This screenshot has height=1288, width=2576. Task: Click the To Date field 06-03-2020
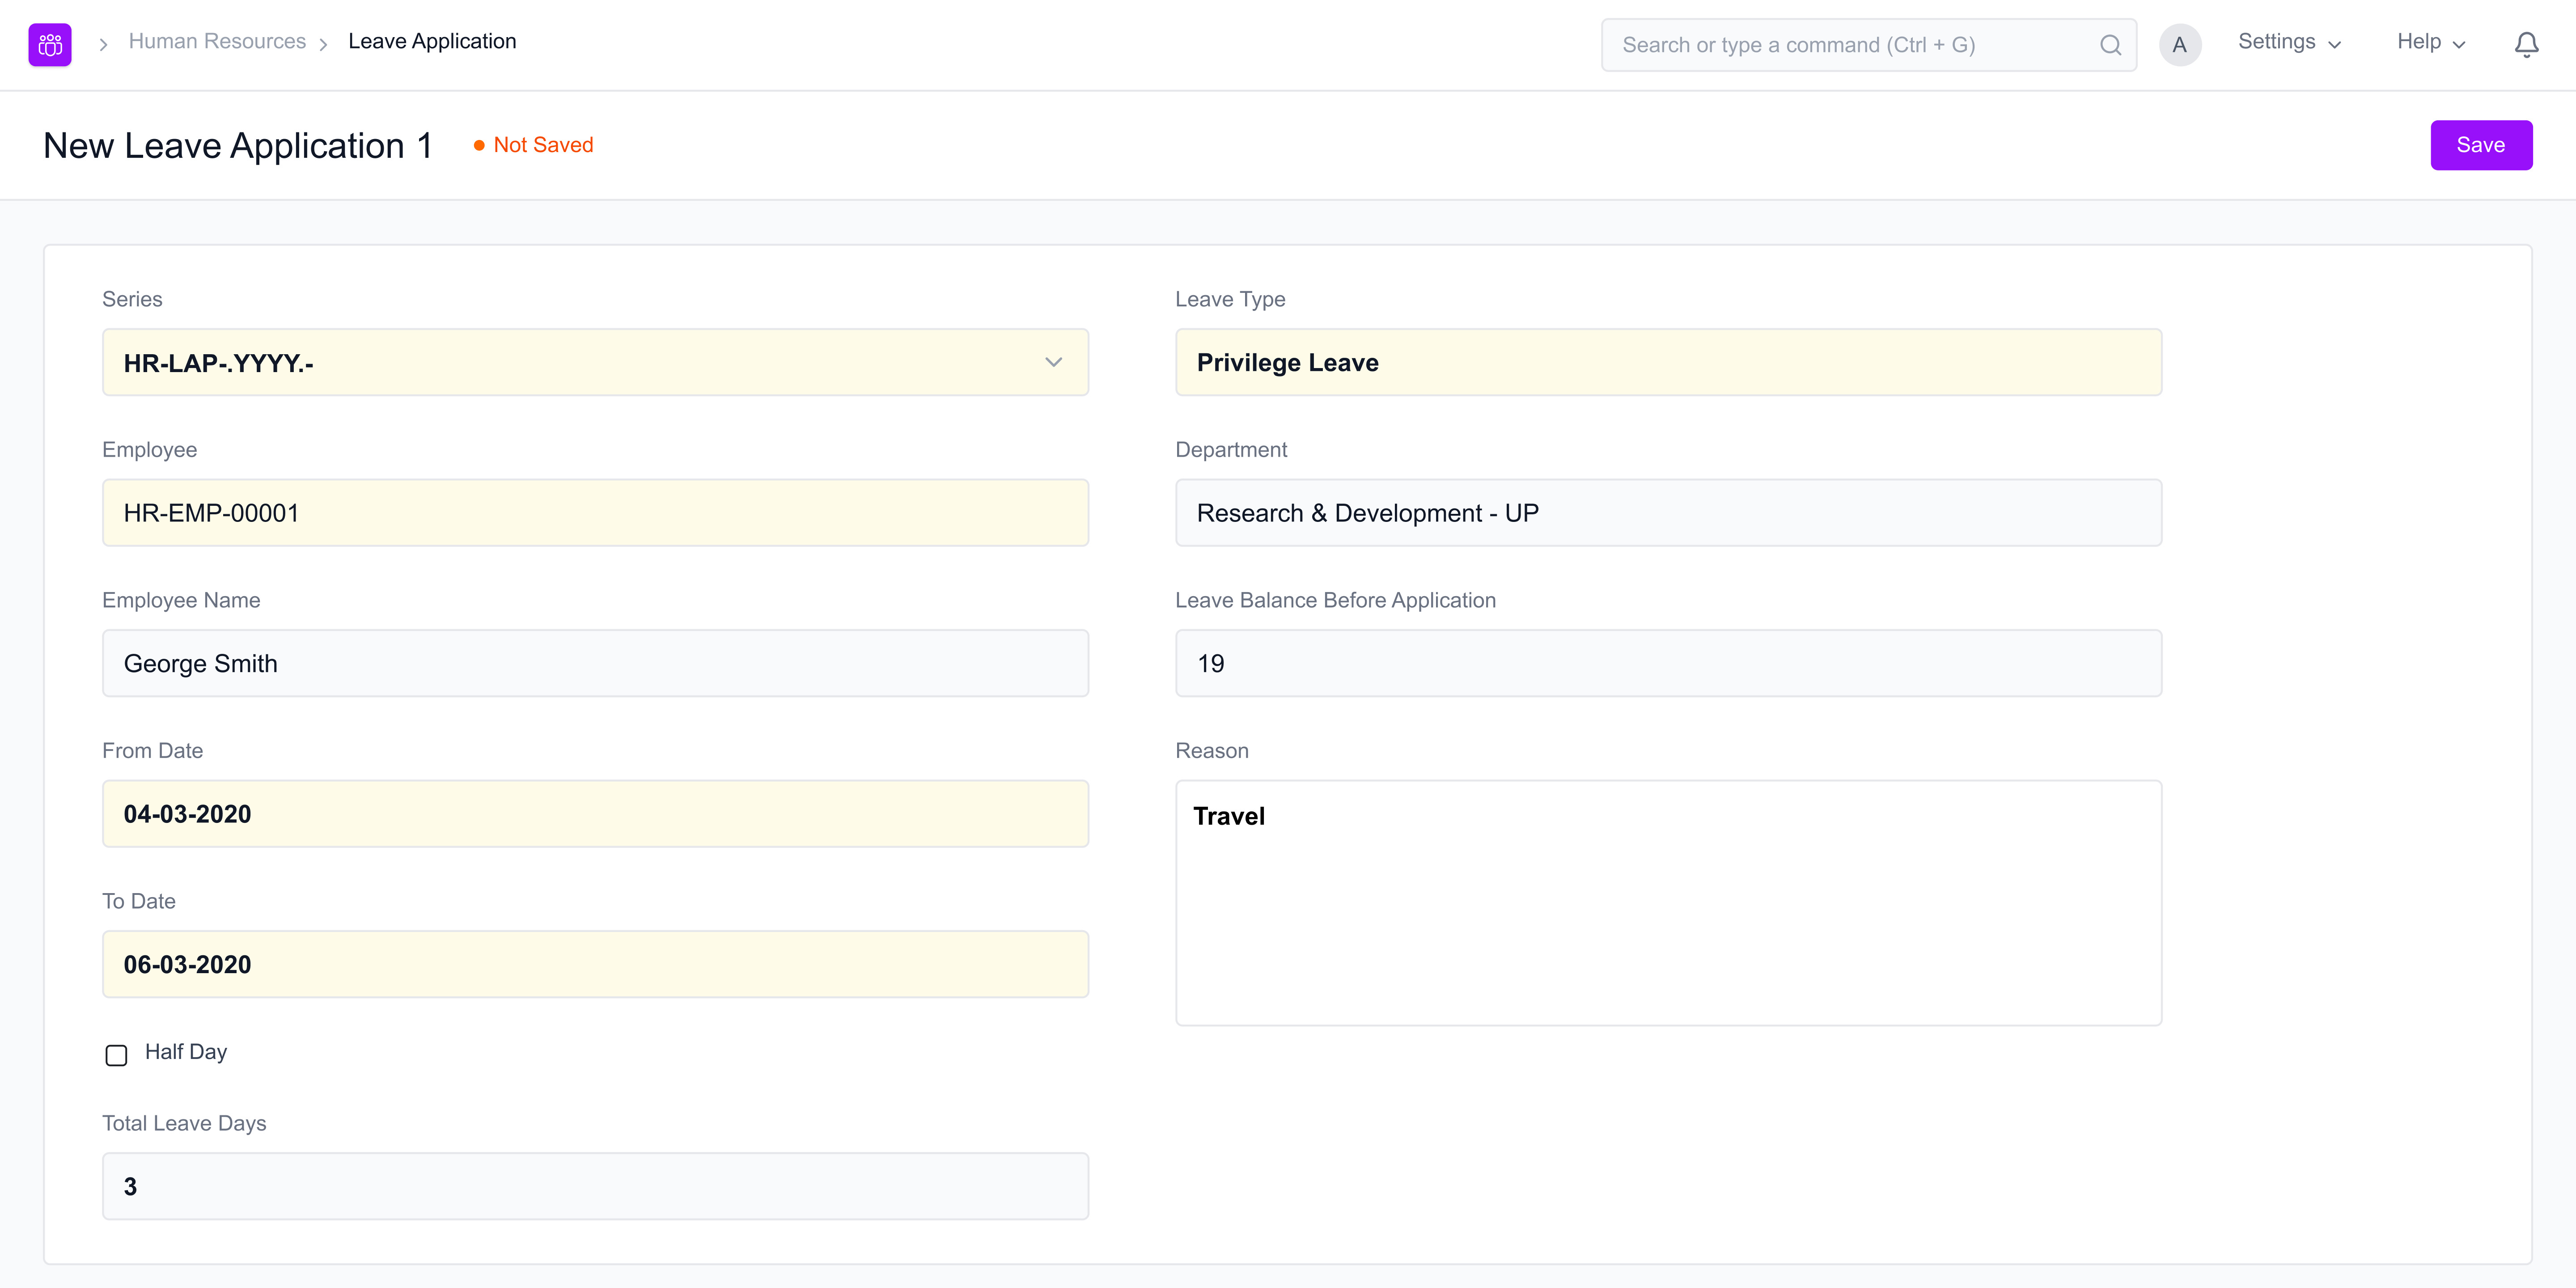point(595,964)
